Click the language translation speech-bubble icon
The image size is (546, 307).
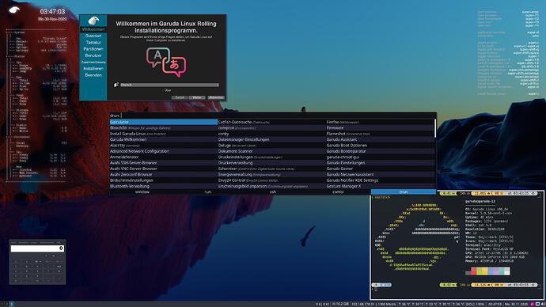[x=166, y=62]
